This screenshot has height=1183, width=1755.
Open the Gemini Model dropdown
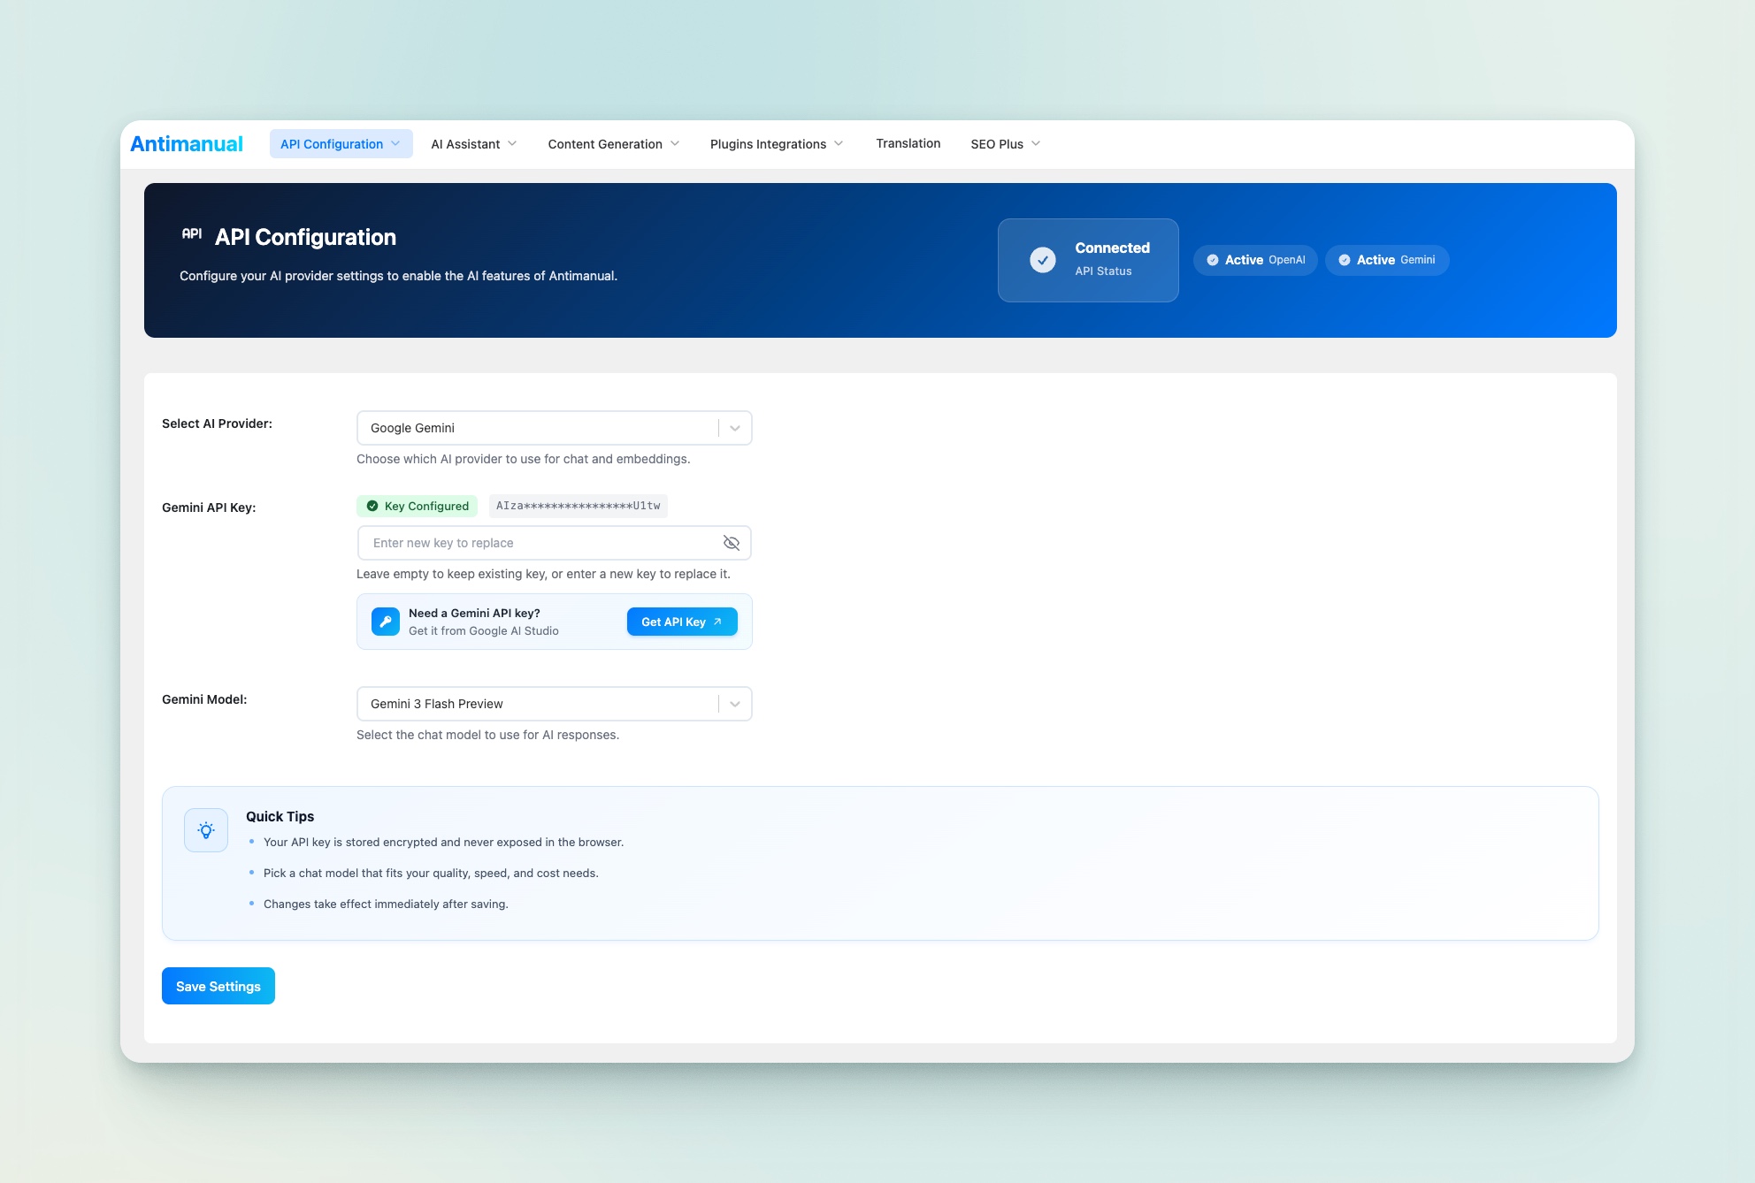tap(554, 704)
